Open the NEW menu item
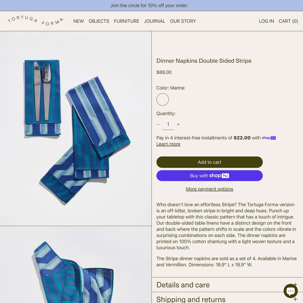This screenshot has width=303, height=303. coord(78,21)
